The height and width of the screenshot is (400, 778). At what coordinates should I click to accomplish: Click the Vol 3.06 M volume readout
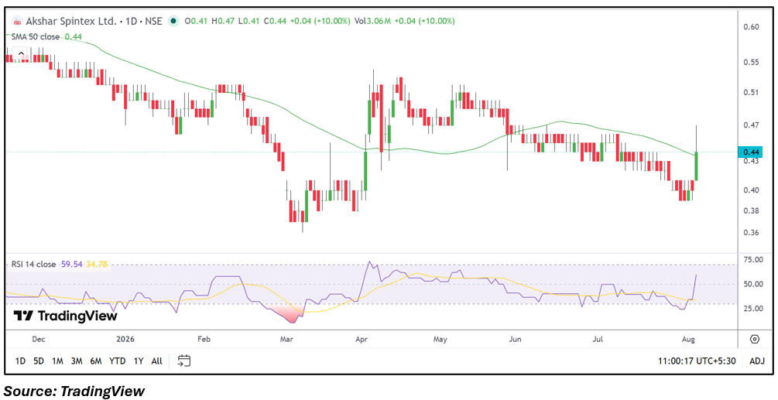coord(373,21)
